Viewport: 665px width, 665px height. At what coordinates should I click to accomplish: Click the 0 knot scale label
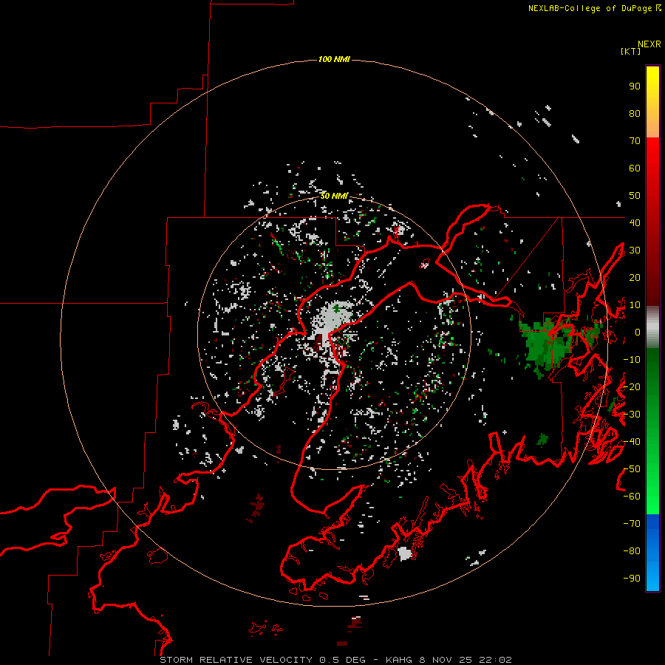(x=637, y=332)
